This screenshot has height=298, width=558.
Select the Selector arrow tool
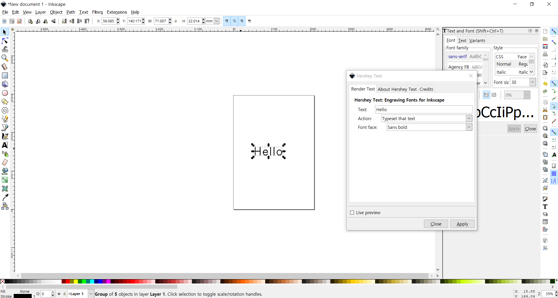5,32
